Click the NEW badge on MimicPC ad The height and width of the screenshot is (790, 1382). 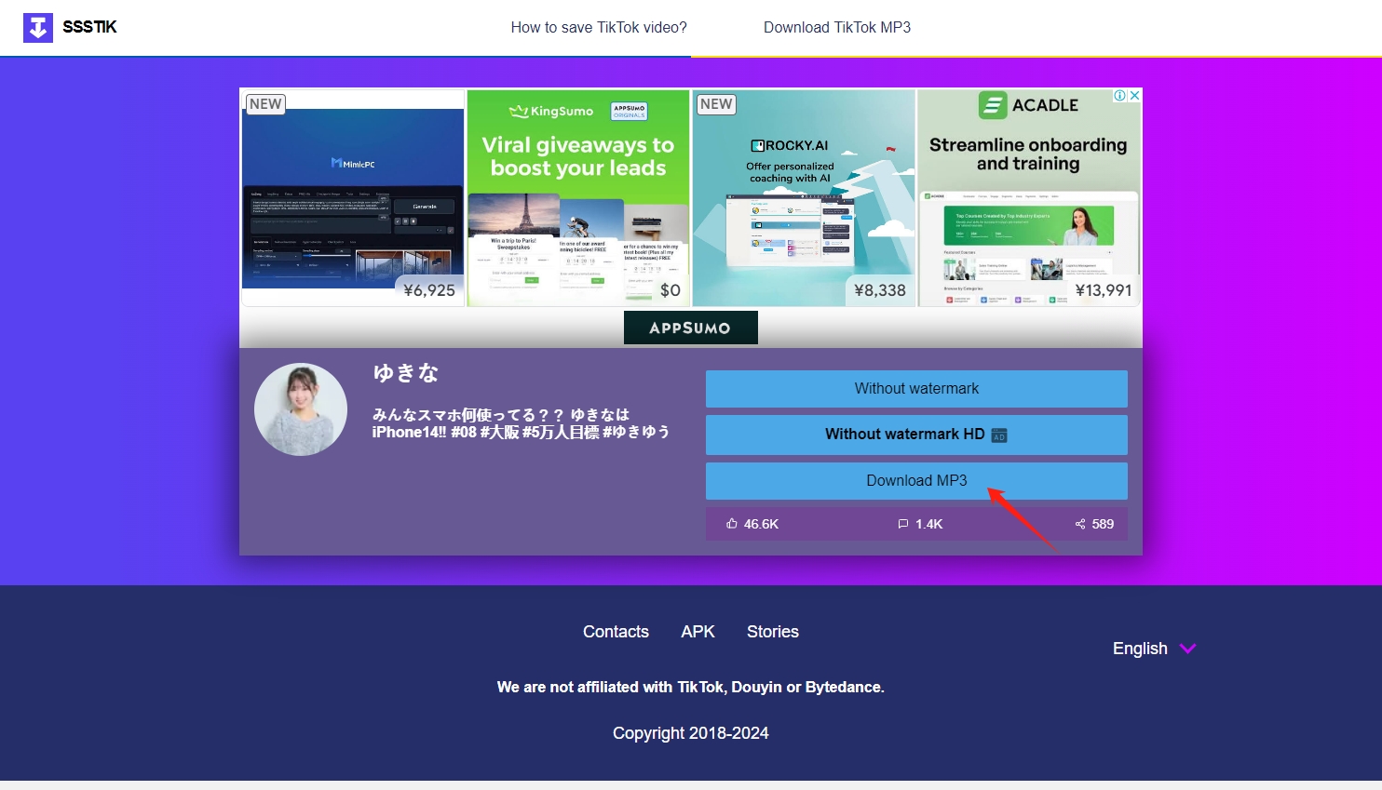click(x=265, y=104)
